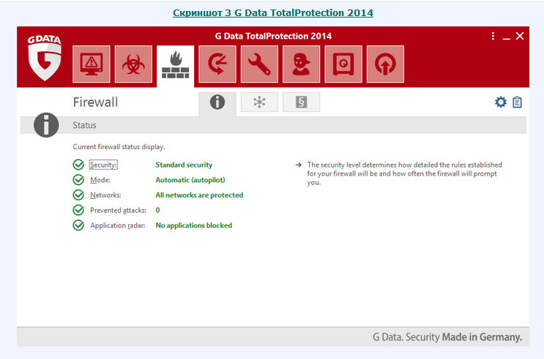544x359 pixels.
Task: Open the Backup arrow module
Action: tap(217, 64)
